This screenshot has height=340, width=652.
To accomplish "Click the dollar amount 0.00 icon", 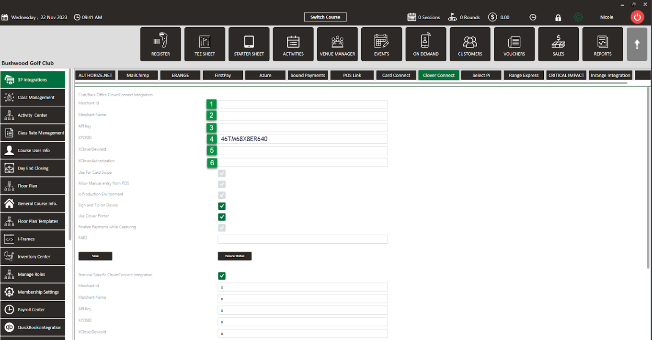I will [492, 17].
